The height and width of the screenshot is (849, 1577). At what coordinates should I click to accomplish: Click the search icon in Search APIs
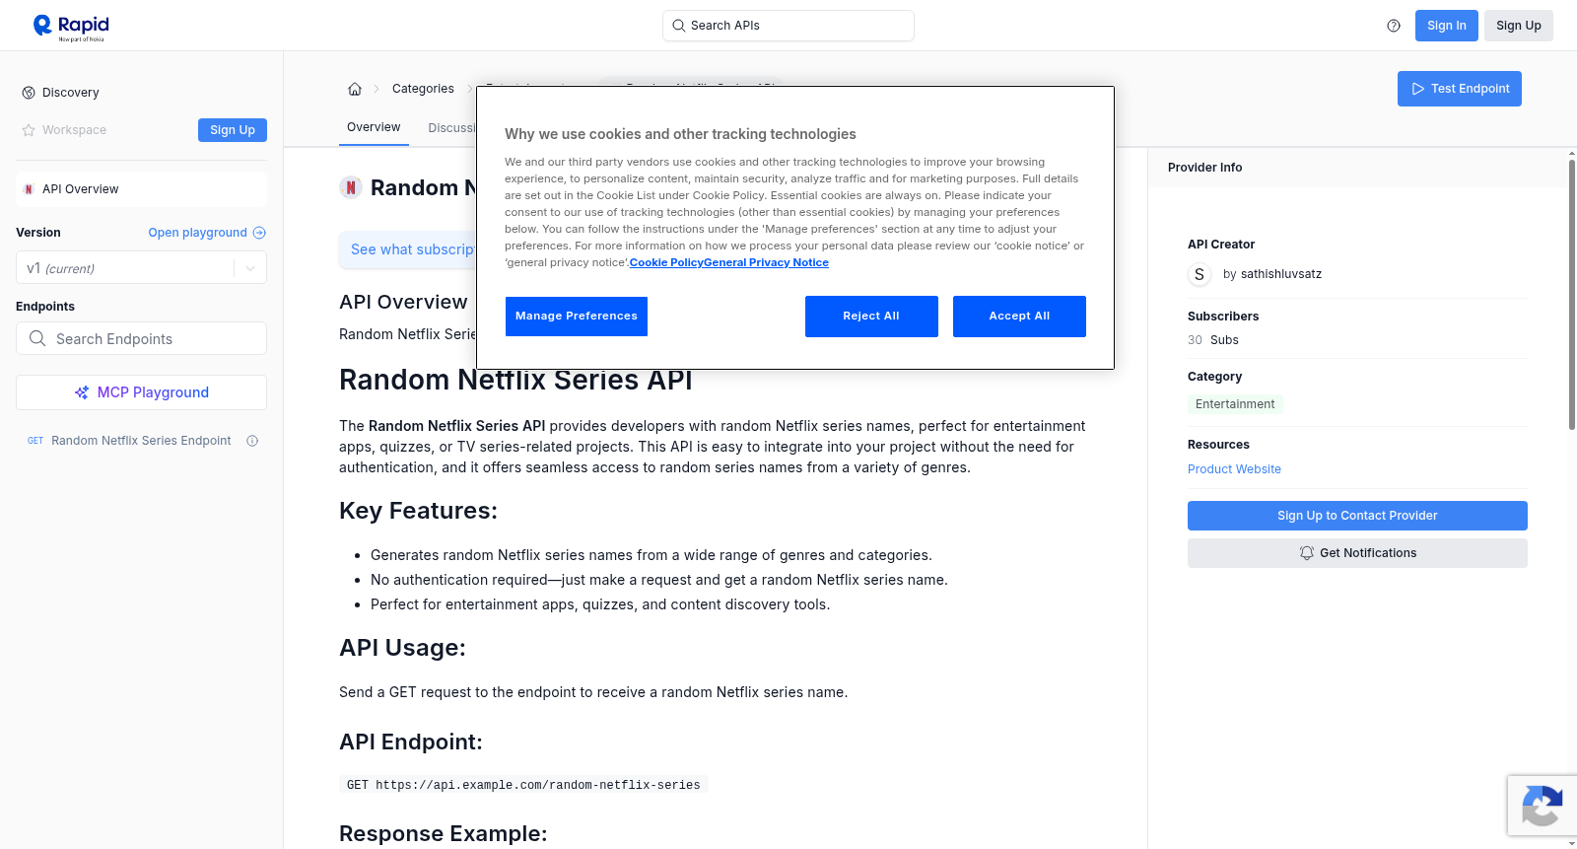678,26
